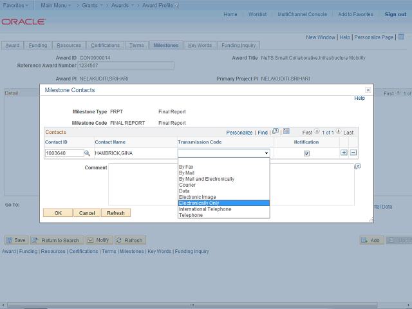
Task: Pick 'International Telephone' transmission code
Action: tap(205, 209)
